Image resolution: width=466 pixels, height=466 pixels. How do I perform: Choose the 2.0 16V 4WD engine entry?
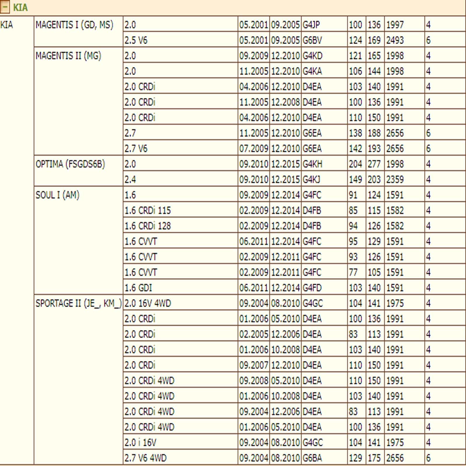148,303
